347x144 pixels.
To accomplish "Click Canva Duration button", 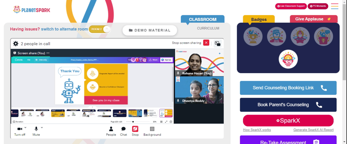I will pyautogui.click(x=18, y=122).
